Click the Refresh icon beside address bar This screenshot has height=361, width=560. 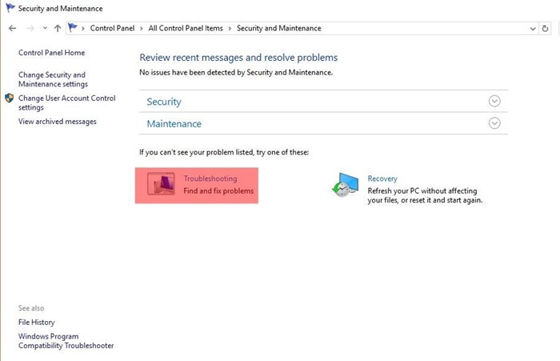(545, 28)
